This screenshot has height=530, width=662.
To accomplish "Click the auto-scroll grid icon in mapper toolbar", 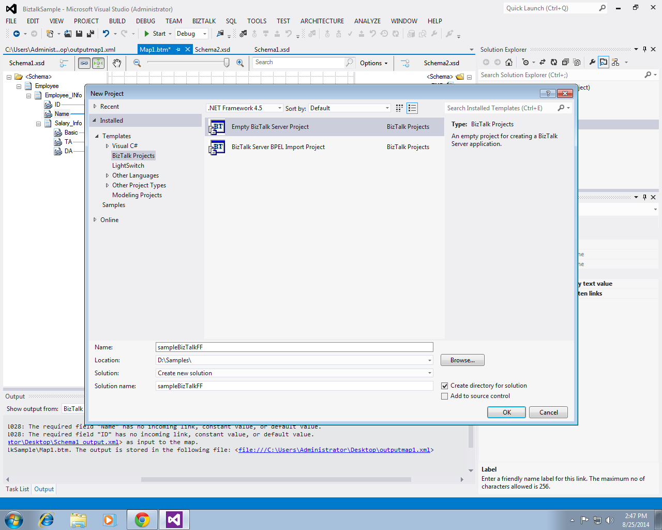I will pyautogui.click(x=98, y=63).
